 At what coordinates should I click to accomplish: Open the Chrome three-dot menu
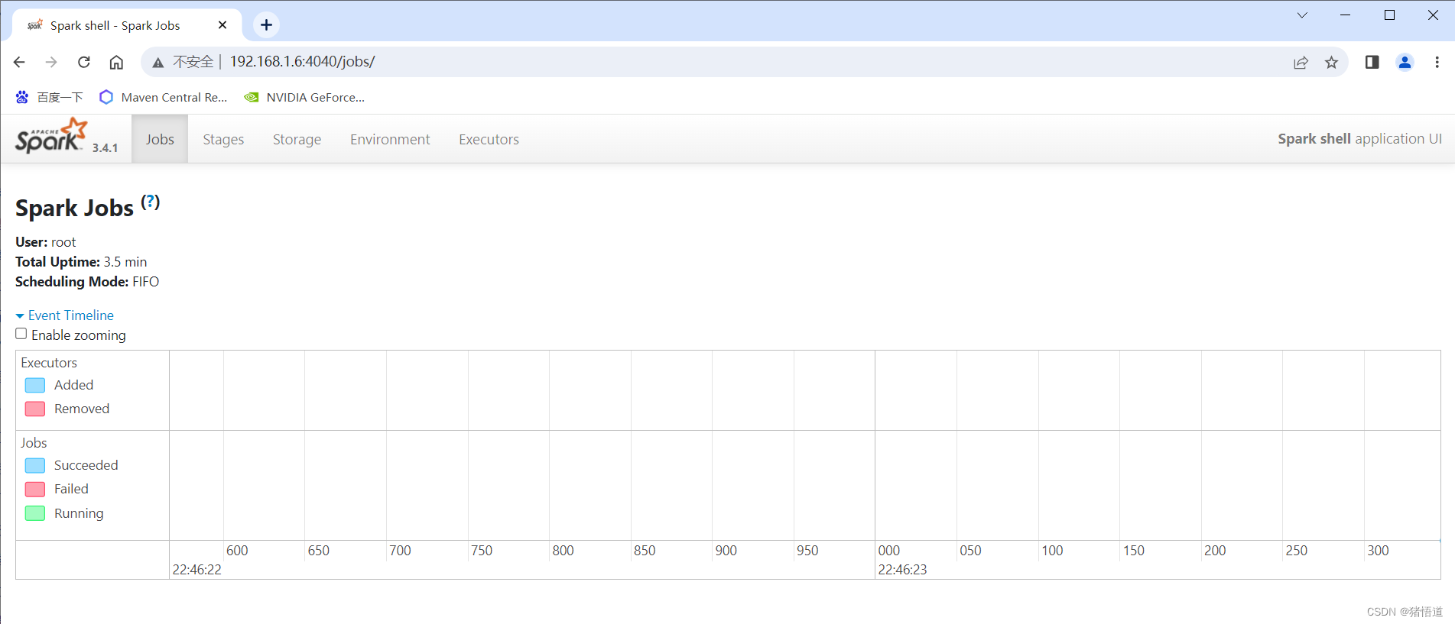click(1437, 63)
